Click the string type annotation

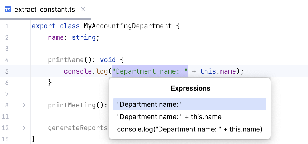coord(84,38)
